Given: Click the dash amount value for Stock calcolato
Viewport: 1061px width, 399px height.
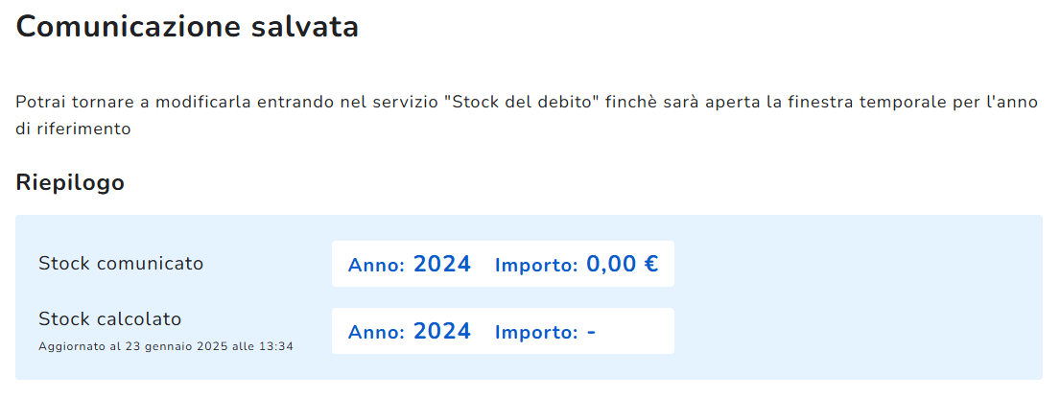Looking at the screenshot, I should (x=591, y=332).
